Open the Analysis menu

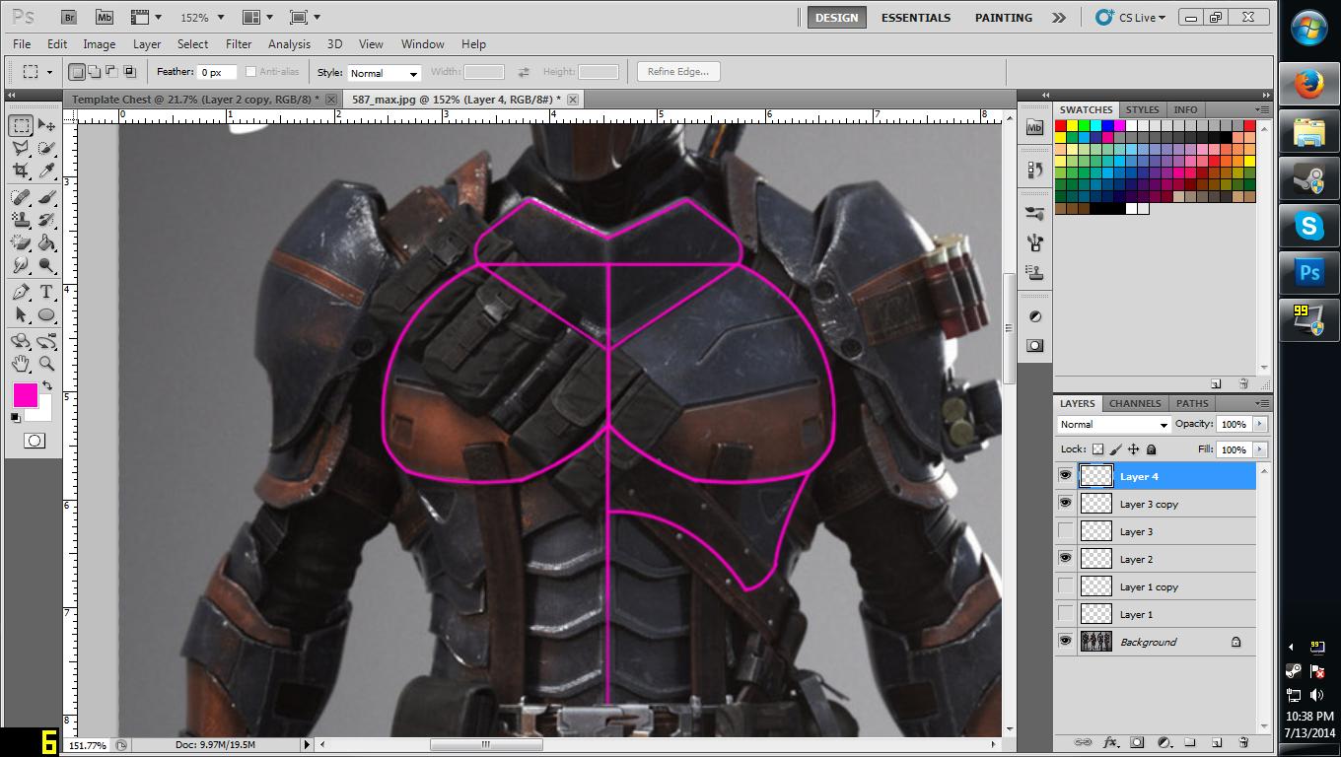(289, 44)
